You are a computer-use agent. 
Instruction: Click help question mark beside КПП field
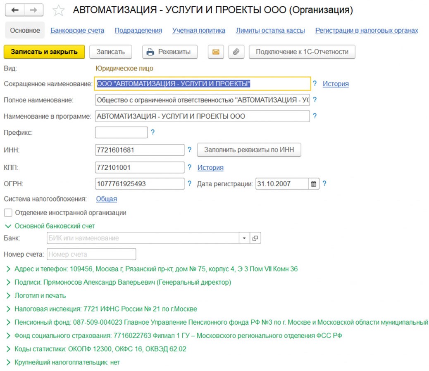189,167
